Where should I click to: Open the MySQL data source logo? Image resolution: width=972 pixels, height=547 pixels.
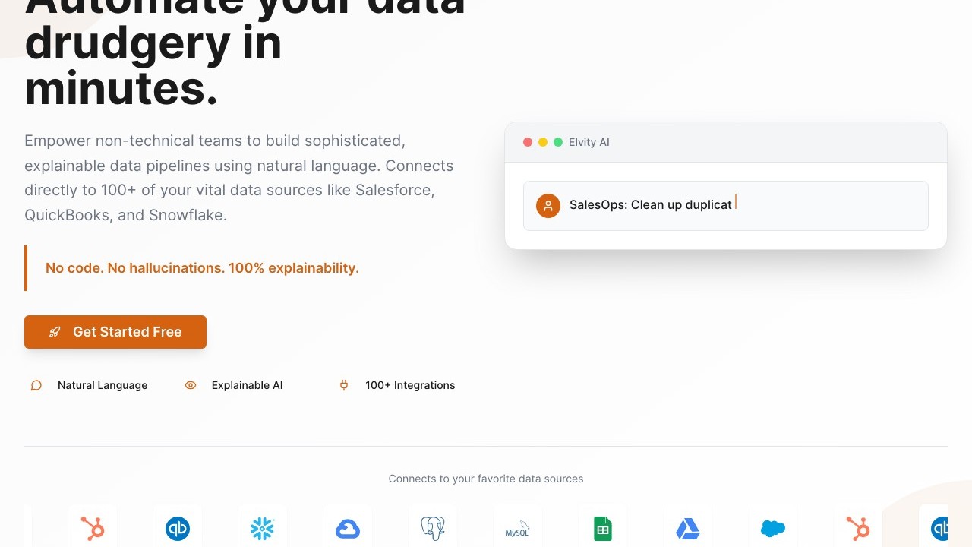pos(517,530)
